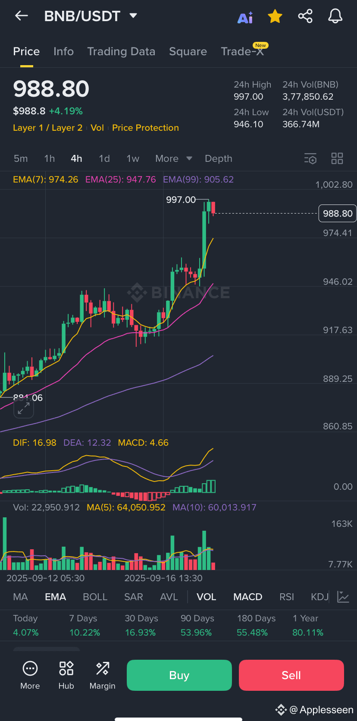
Task: Tap the 24h High 997.00 value
Action: click(248, 97)
